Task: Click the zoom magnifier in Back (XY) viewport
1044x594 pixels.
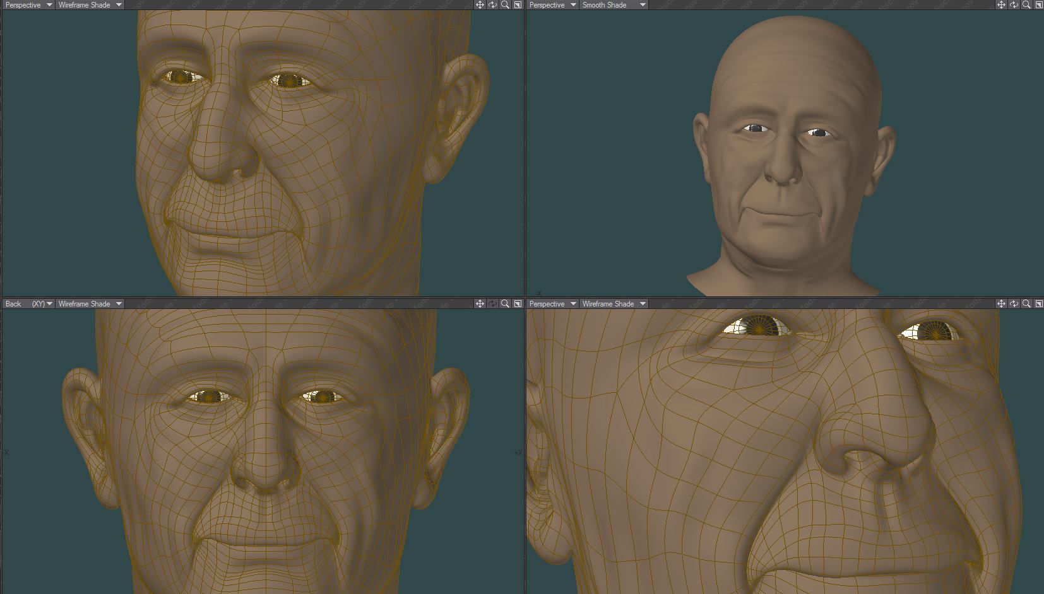Action: point(505,304)
